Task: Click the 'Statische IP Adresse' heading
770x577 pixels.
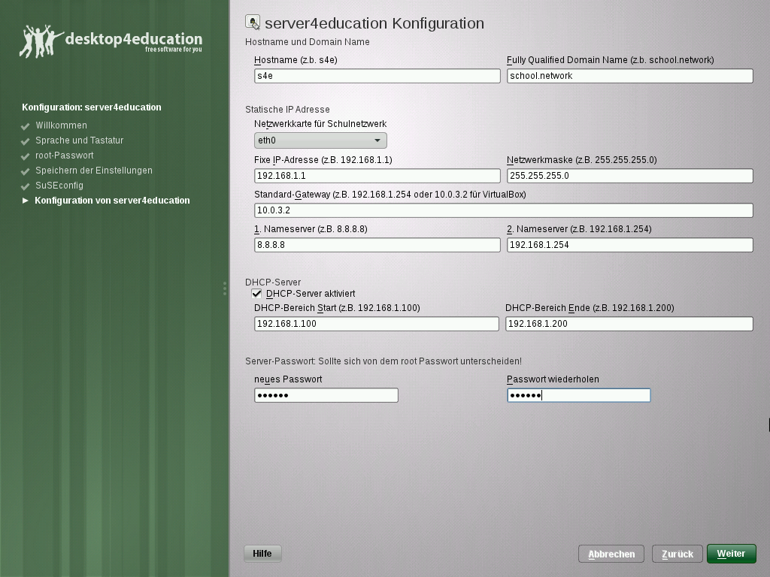Action: (287, 110)
